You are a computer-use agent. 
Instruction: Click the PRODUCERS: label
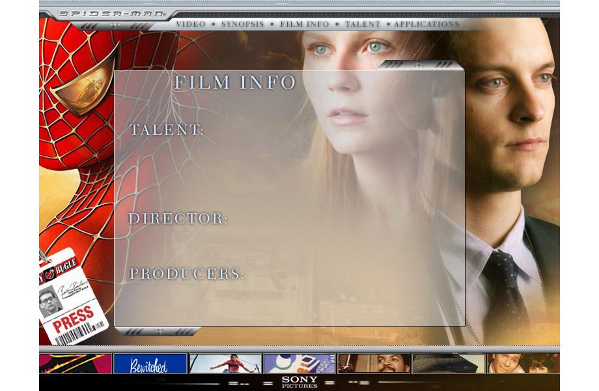coord(187,274)
